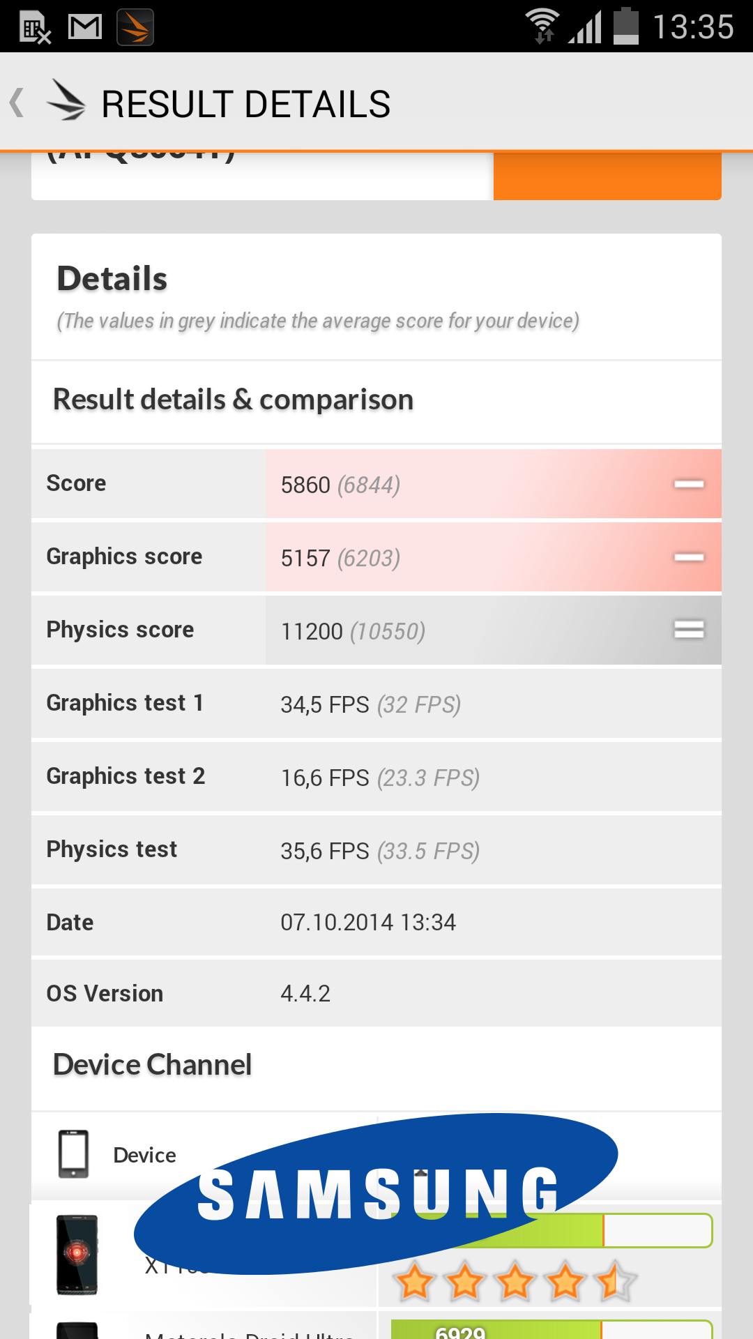Image resolution: width=753 pixels, height=1339 pixels.
Task: Open the Gmail notification icon
Action: point(85,27)
